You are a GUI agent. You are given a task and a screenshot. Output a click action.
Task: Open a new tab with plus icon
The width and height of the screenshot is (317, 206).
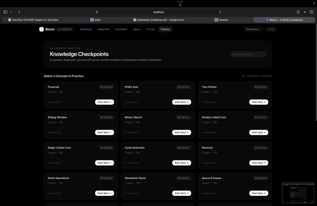[305, 12]
